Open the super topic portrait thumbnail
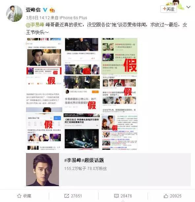Image resolution: width=195 pixels, height=202 pixels. point(42,170)
